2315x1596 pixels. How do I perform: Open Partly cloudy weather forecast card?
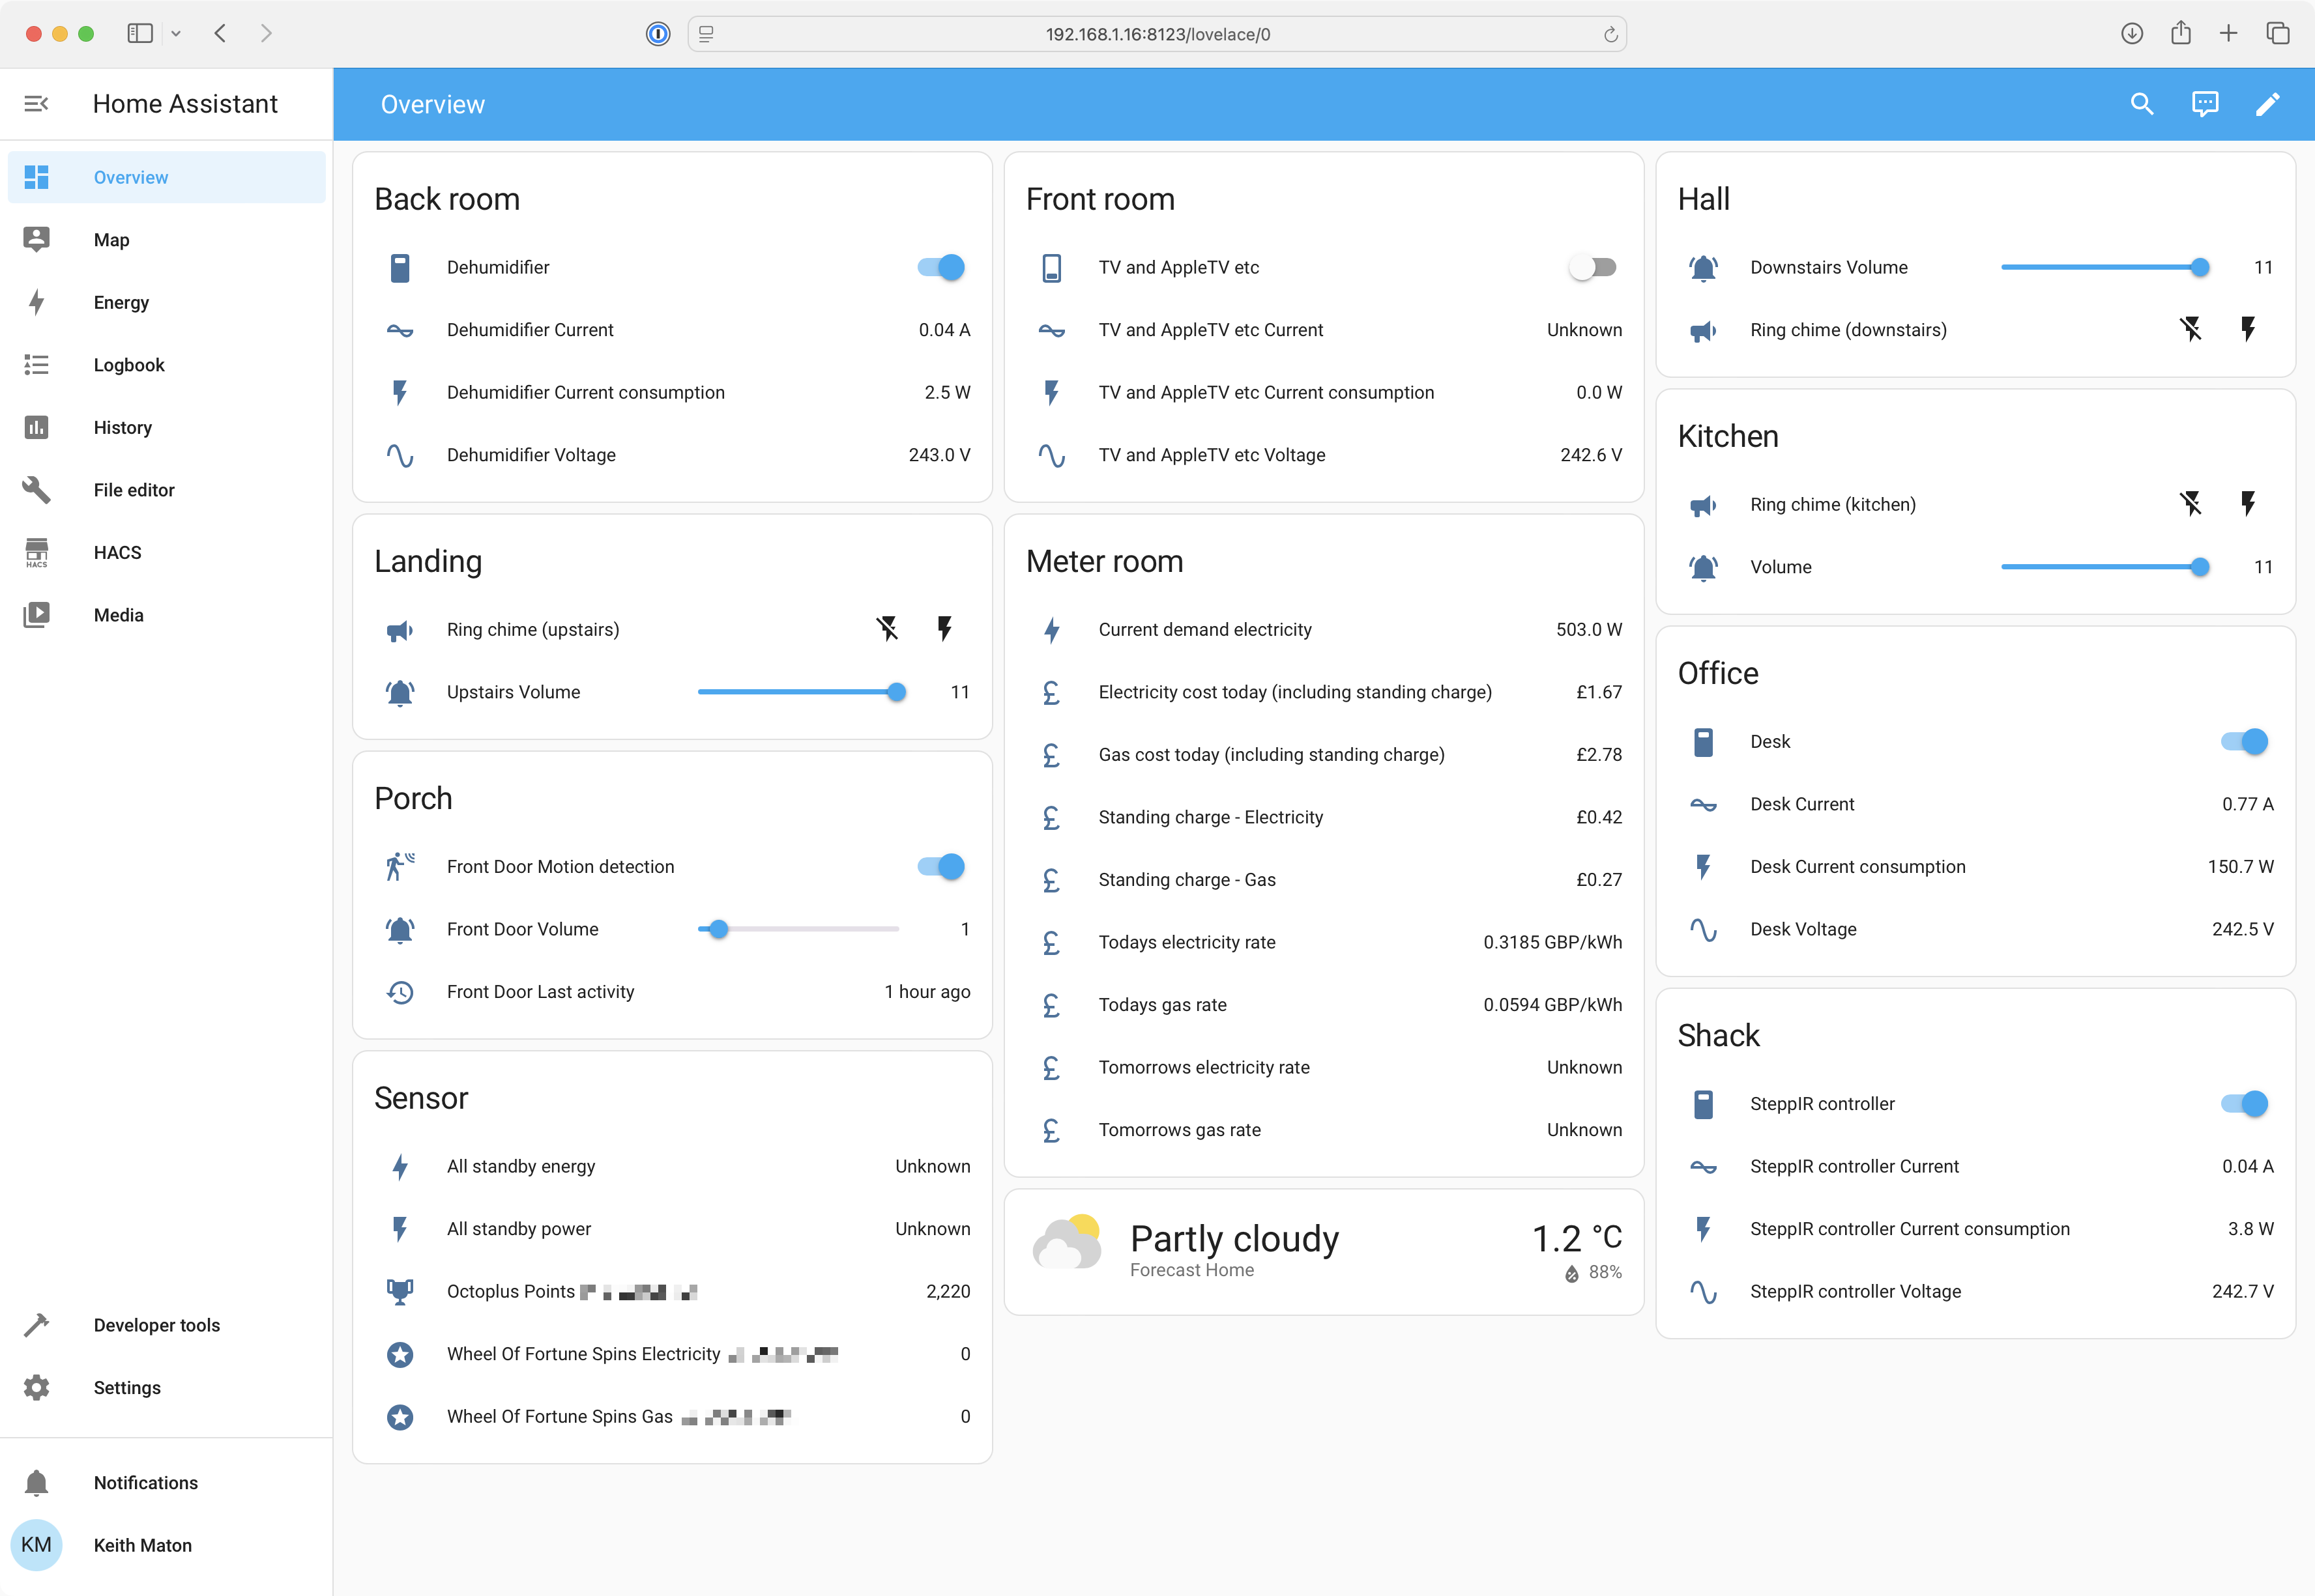coord(1322,1251)
